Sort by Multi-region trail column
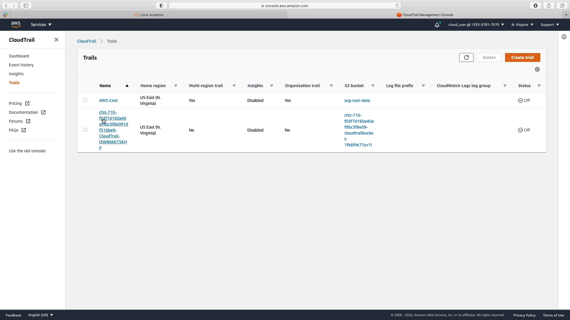 234,86
